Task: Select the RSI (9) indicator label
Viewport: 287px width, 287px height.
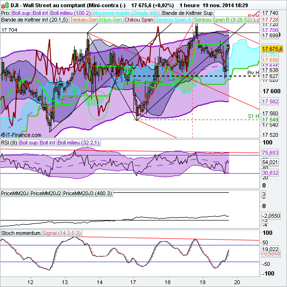Action: point(9,143)
